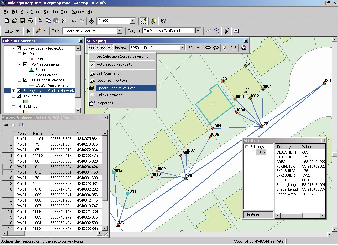
Task: Click the TaxParcels green symbol swatch
Action: point(26,101)
